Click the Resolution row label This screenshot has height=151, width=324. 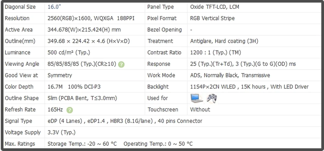pos(17,18)
